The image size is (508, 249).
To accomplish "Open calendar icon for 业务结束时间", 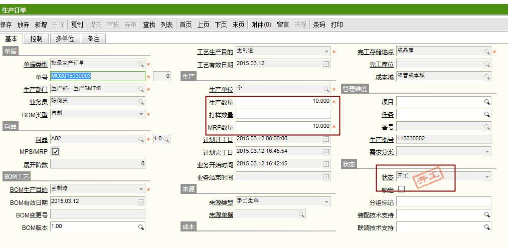I will [x=326, y=177].
